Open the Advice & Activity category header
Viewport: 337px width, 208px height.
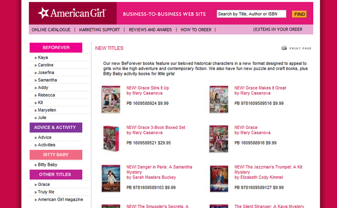click(56, 127)
